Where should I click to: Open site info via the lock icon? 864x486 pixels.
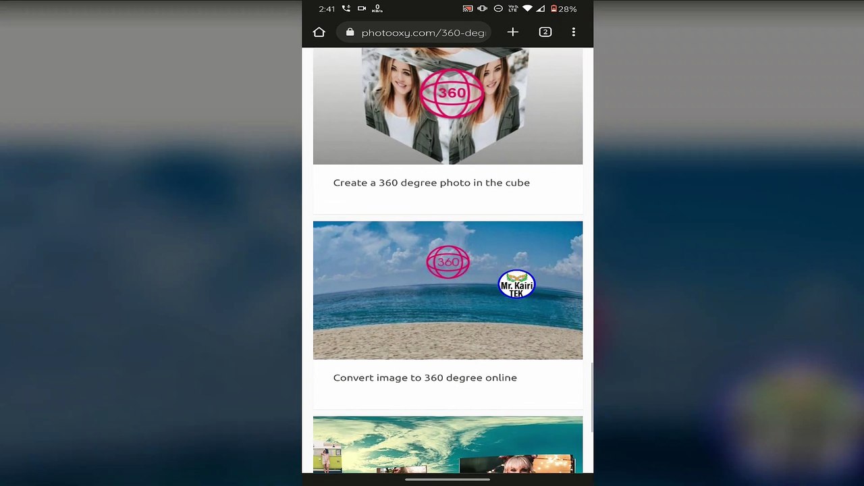(350, 32)
